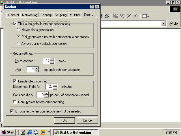This screenshot has width=181, height=136.
Task: Uncheck 'This is the default Internet connection'
Action: [x=15, y=24]
